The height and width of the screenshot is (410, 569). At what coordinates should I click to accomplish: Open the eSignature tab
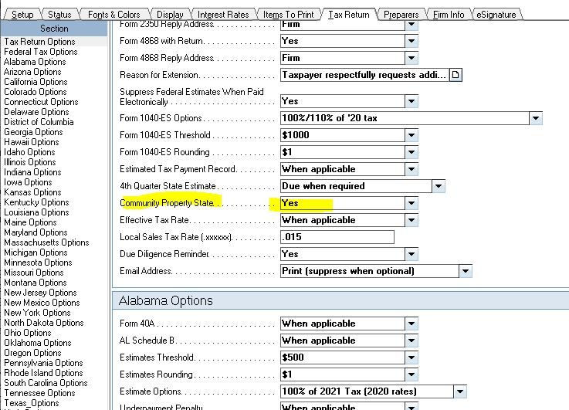[494, 15]
